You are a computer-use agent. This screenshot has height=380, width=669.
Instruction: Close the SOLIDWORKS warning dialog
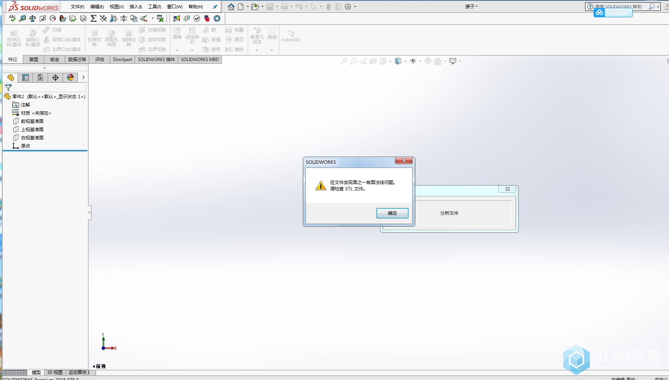[404, 160]
